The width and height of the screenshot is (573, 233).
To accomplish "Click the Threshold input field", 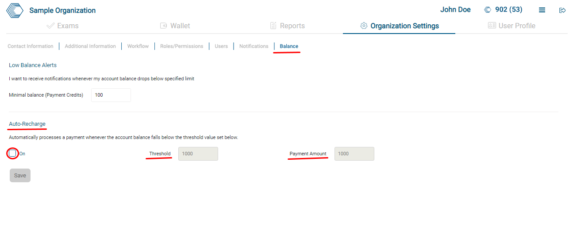I will 198,154.
